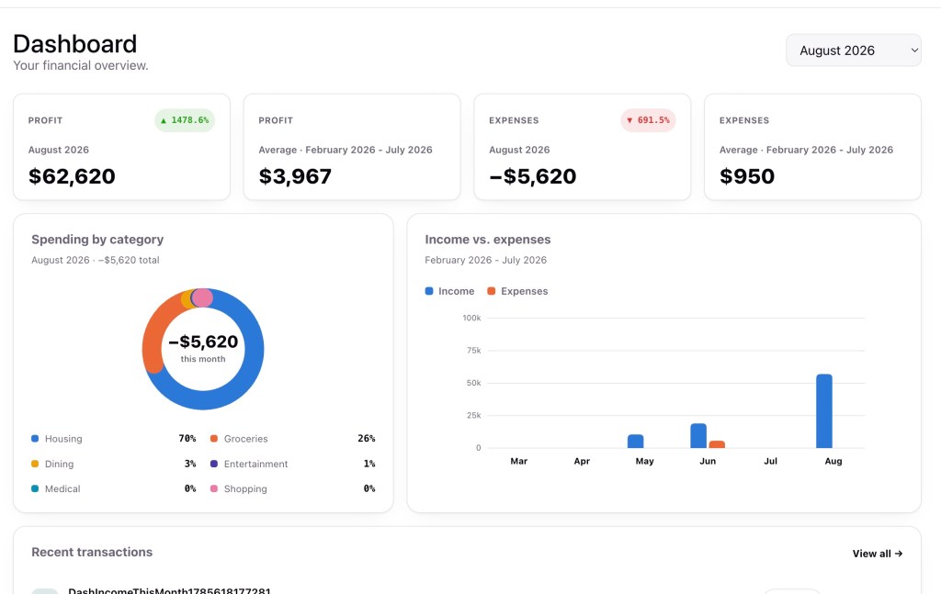Click the pink Shopping donut segment

(202, 297)
